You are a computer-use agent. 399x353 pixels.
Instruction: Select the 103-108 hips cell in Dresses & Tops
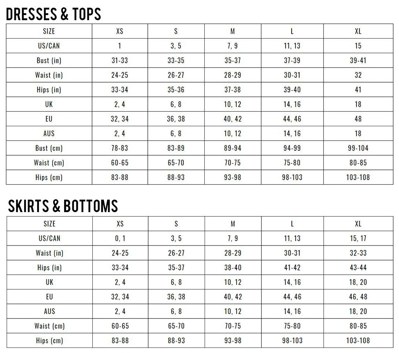click(x=358, y=178)
